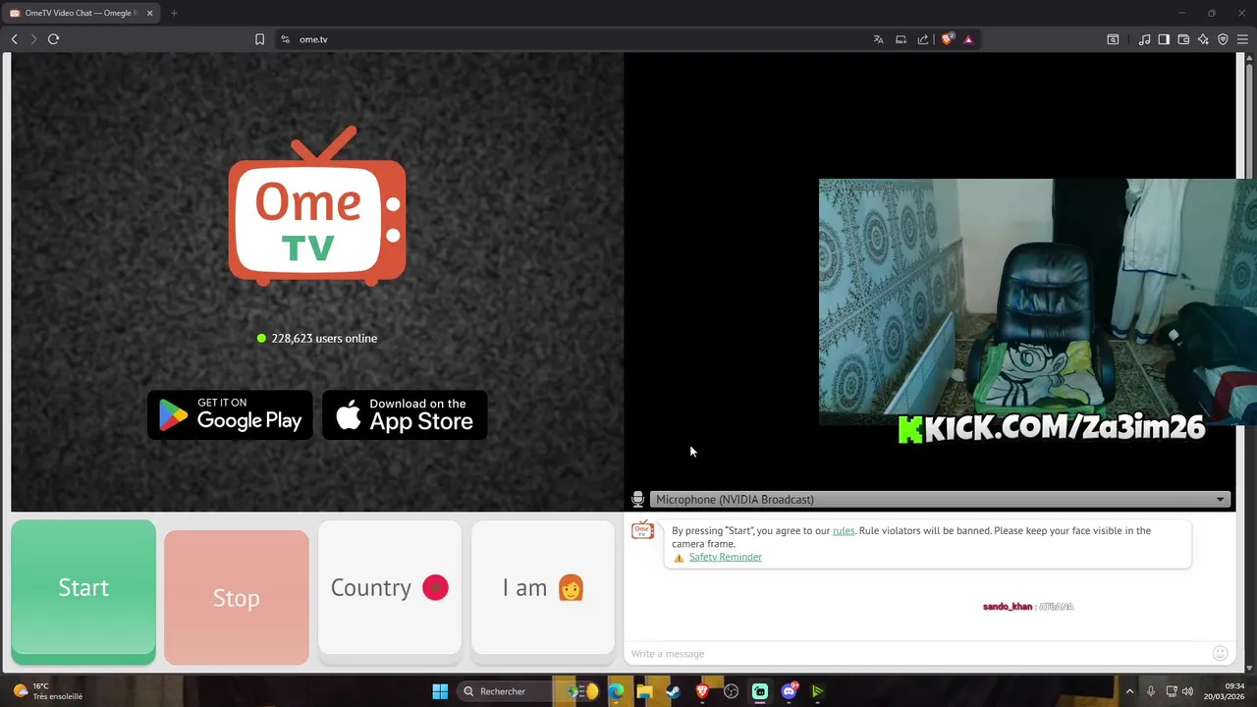Show hidden system tray icons
1257x707 pixels.
pyautogui.click(x=1129, y=691)
